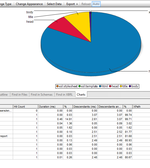Switch to the Find in Files tab

click(x=20, y=95)
